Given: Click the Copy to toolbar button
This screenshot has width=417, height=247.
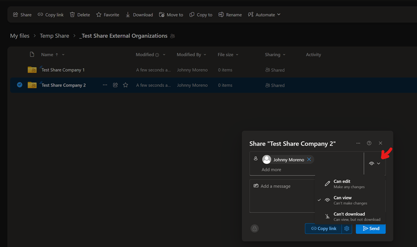Looking at the screenshot, I should [201, 15].
